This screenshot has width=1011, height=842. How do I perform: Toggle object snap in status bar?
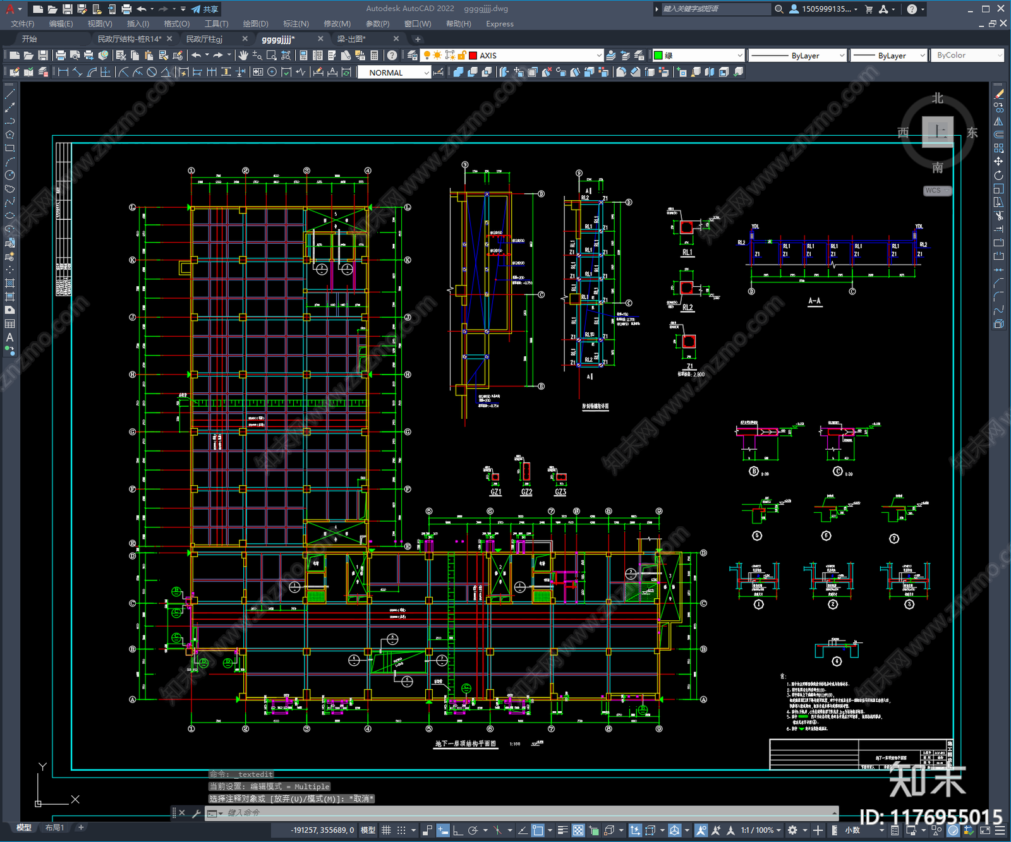point(538,830)
